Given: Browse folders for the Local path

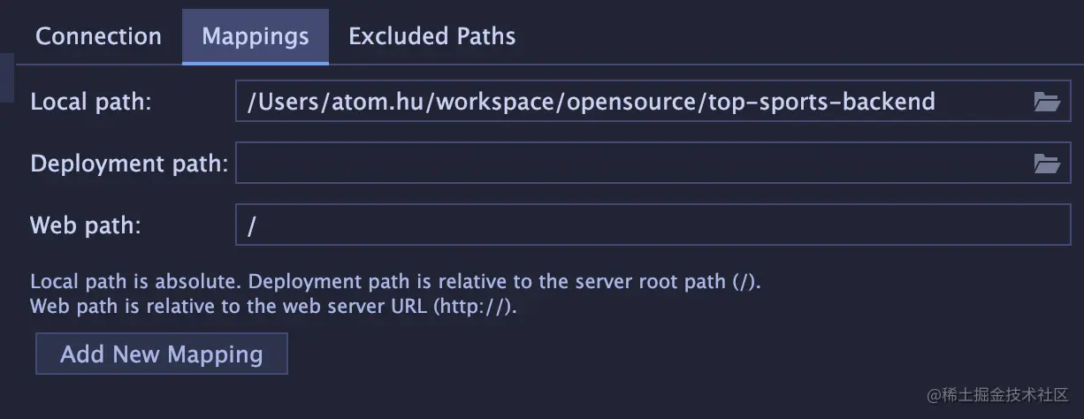Looking at the screenshot, I should 1047,102.
